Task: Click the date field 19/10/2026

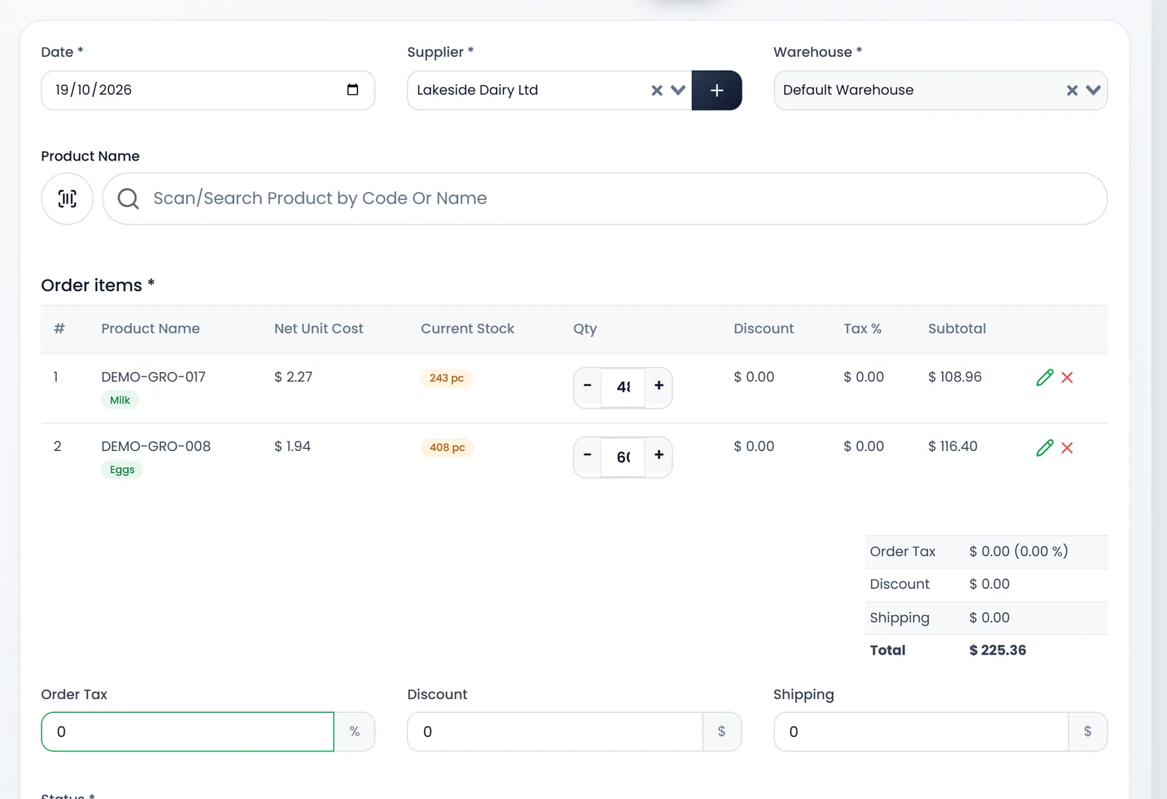Action: (x=208, y=90)
